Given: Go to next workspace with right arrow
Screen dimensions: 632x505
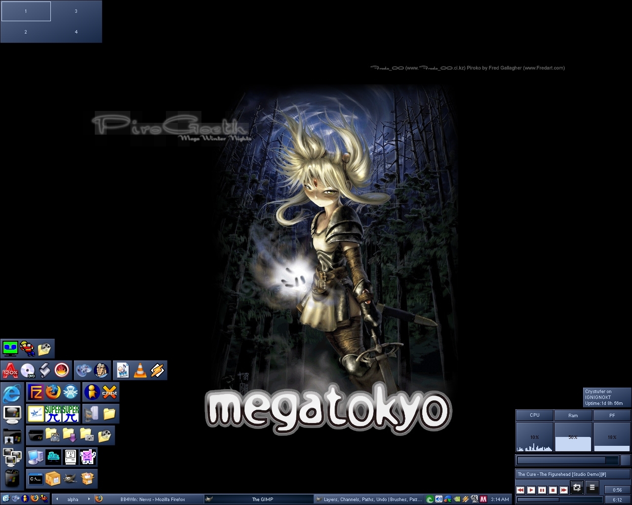Looking at the screenshot, I should [x=89, y=499].
